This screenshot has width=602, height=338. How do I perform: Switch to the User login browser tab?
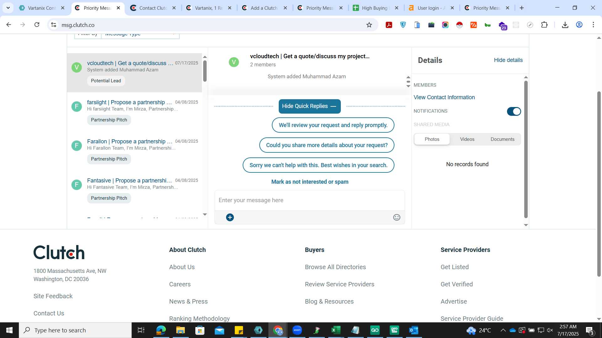point(431,8)
